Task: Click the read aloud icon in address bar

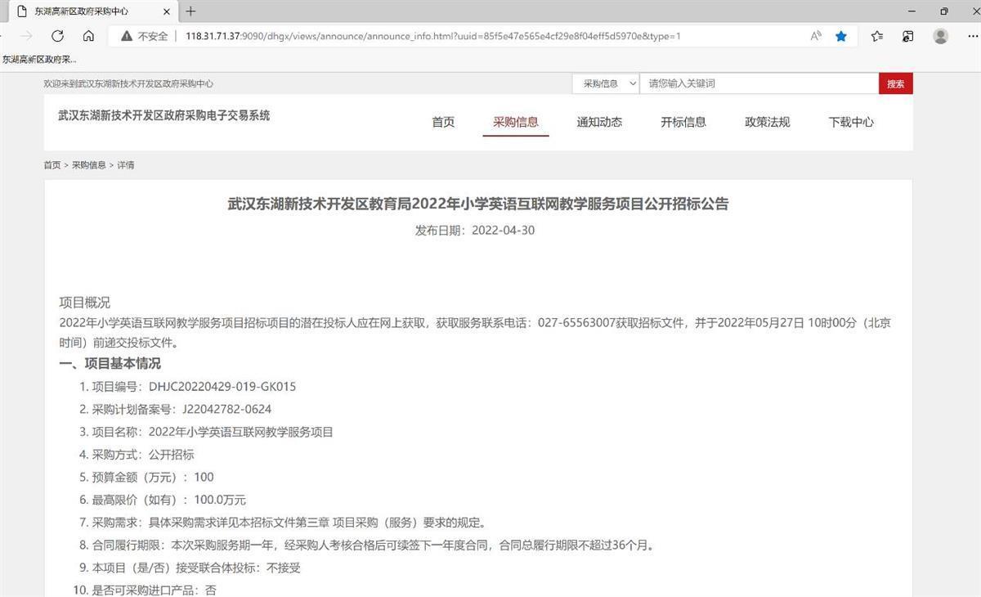Action: click(x=816, y=36)
